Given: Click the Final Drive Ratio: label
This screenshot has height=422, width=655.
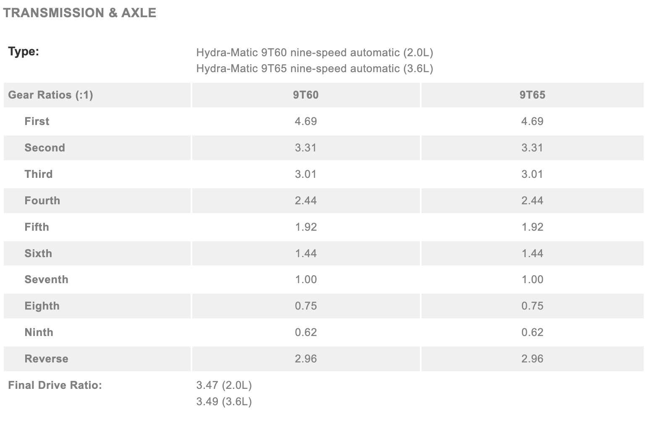Looking at the screenshot, I should click(55, 385).
